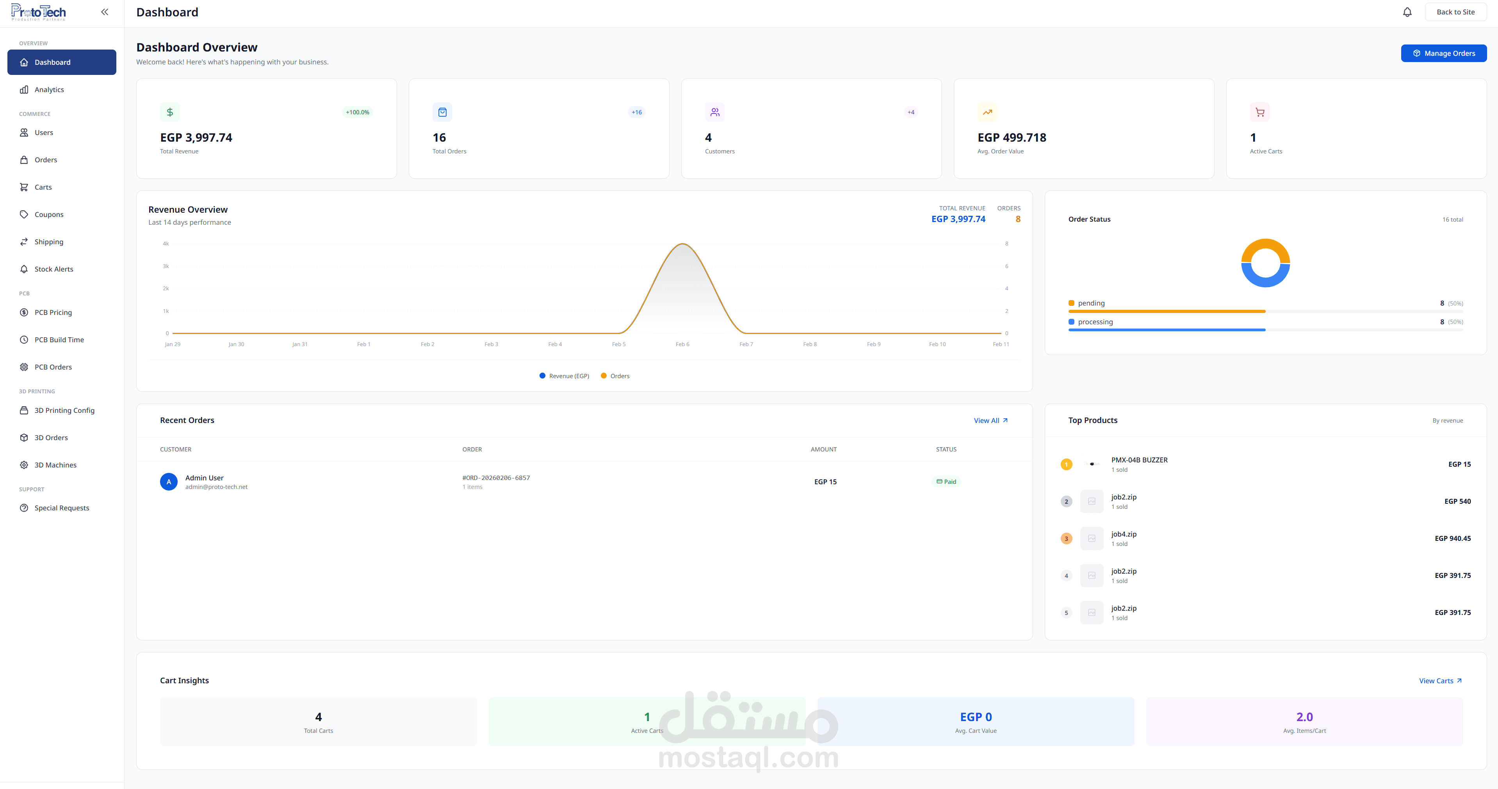This screenshot has width=1498, height=789.
Task: Click the Admin User avatar circle
Action: (x=169, y=482)
